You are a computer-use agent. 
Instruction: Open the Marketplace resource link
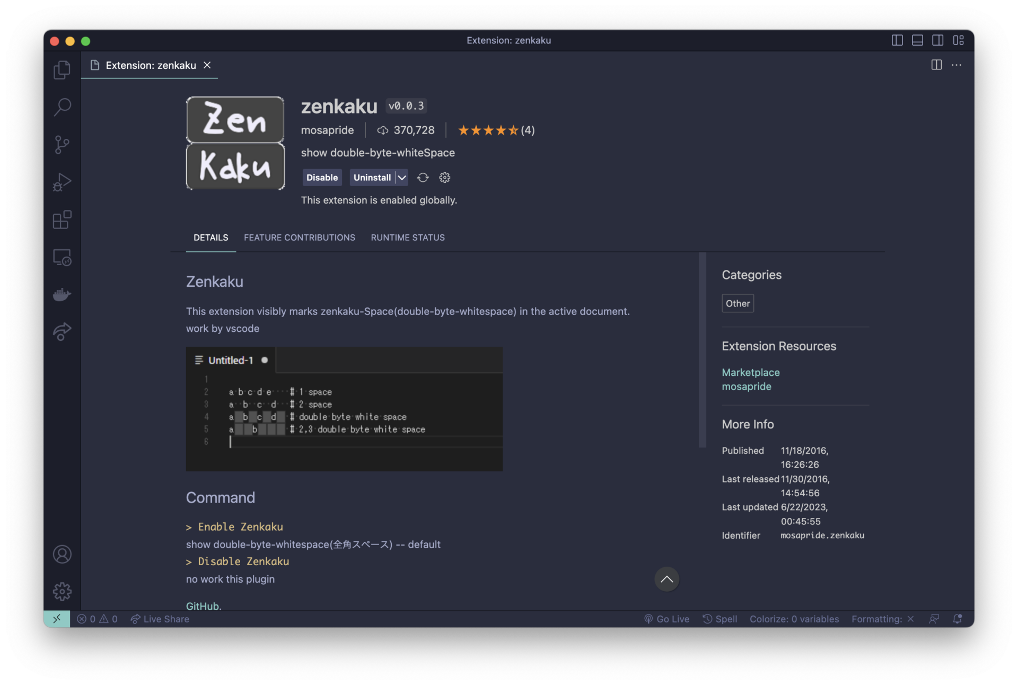[750, 372]
